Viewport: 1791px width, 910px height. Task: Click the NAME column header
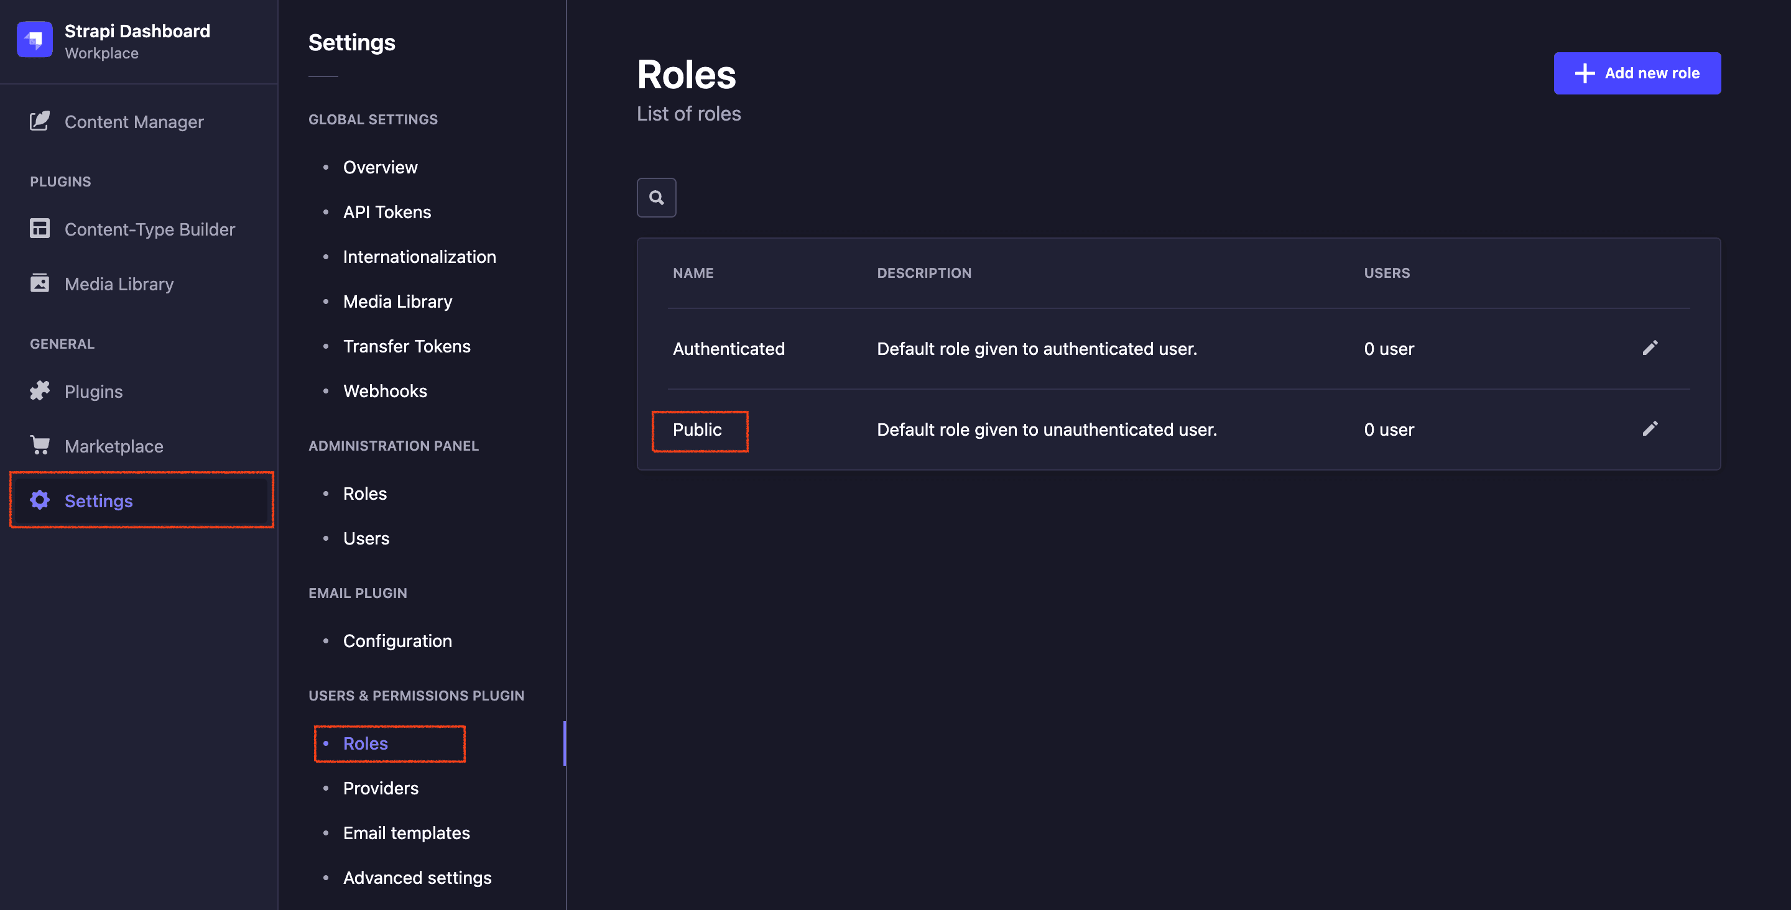pos(693,272)
